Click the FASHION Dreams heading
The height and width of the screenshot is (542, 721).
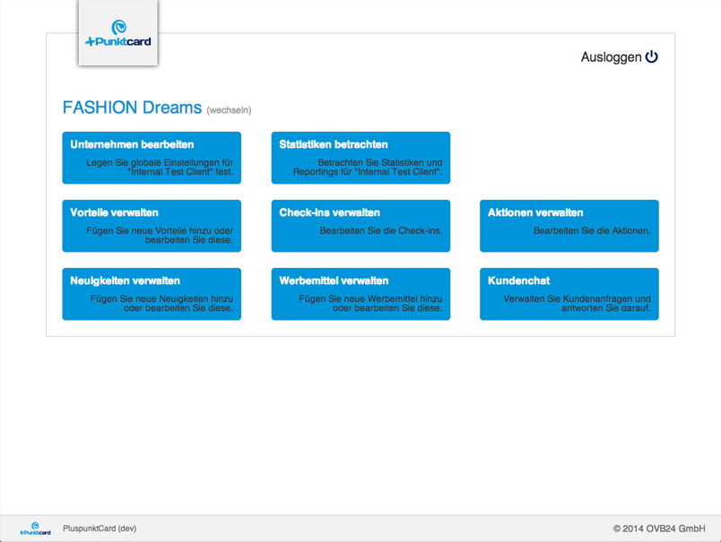[x=132, y=108]
